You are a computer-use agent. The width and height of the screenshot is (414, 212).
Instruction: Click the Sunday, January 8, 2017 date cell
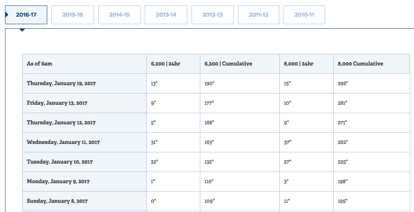click(x=84, y=201)
